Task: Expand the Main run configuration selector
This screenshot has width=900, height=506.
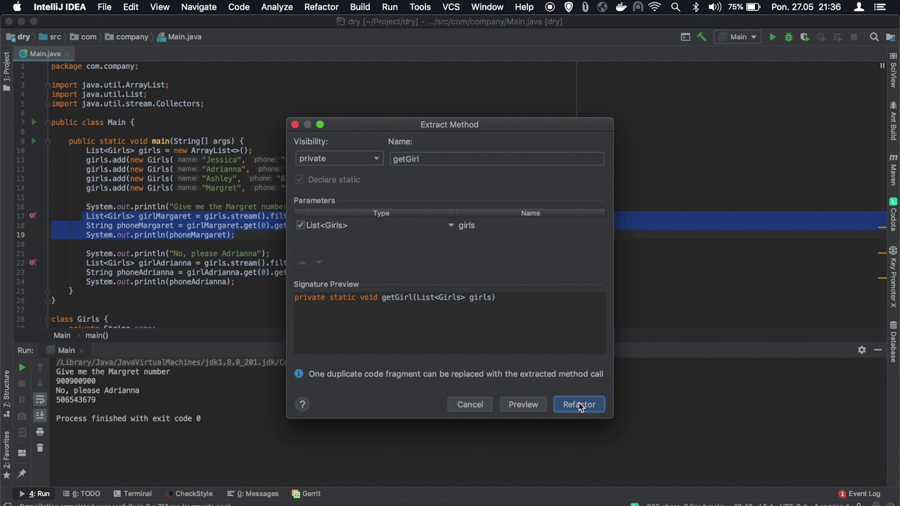Action: pos(738,37)
